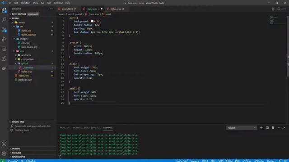Maximize the terminal panel with chevron up

[279, 128]
